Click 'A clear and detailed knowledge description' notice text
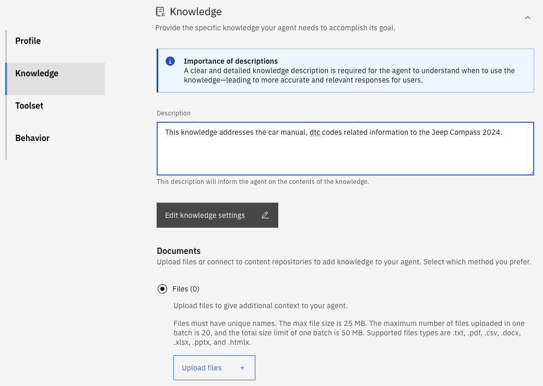Image resolution: width=543 pixels, height=386 pixels. click(x=349, y=75)
